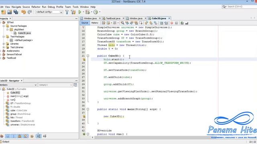Switch to the TestExcel.java tab
Screen dimensions: 257x144
click(x=113, y=18)
